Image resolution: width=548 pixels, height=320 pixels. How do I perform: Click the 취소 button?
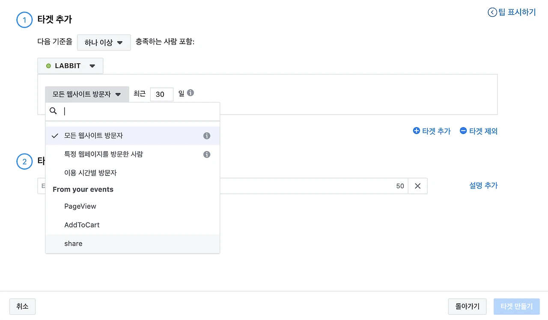[x=22, y=306]
